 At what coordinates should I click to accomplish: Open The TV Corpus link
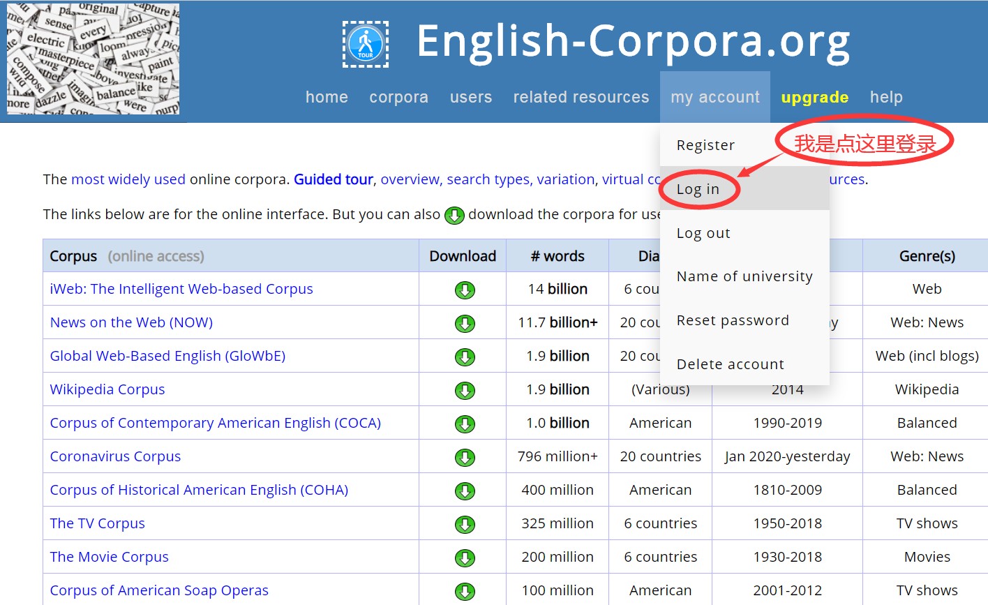pyautogui.click(x=98, y=523)
